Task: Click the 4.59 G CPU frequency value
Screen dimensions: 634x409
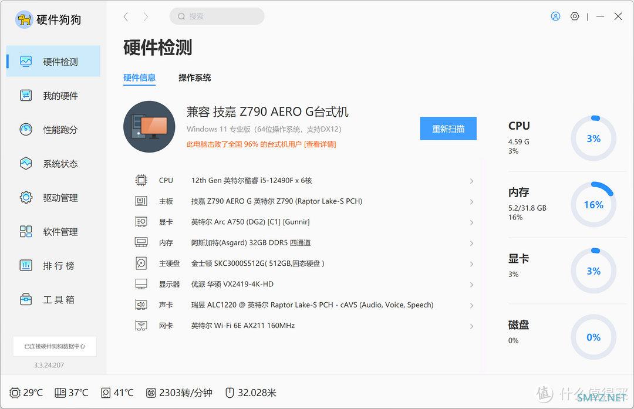Action: pyautogui.click(x=519, y=142)
